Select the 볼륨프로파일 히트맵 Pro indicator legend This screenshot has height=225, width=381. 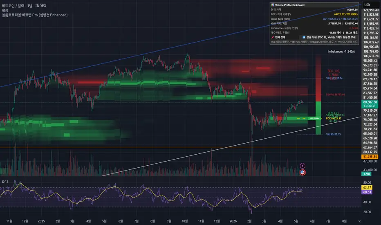(35, 15)
